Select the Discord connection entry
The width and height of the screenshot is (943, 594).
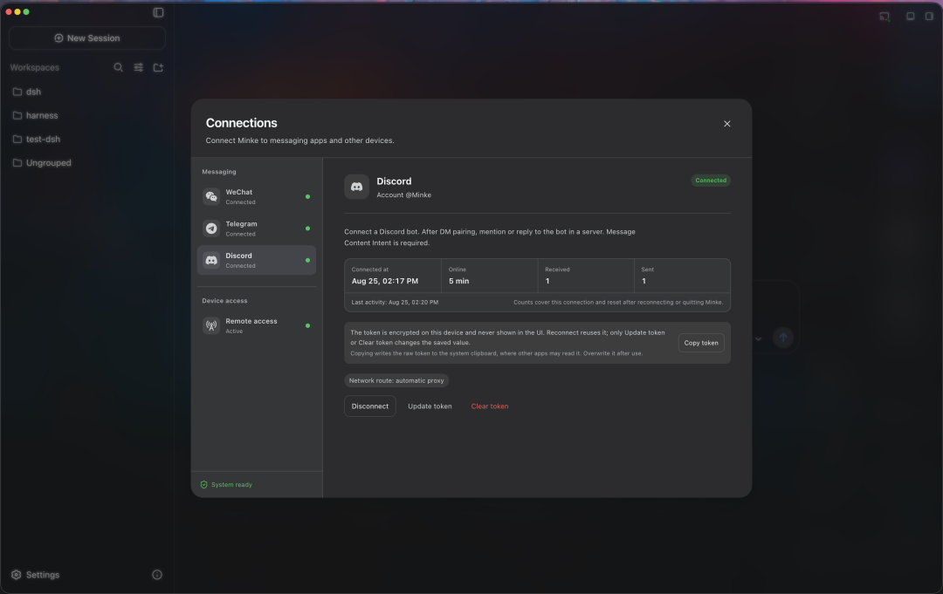257,260
